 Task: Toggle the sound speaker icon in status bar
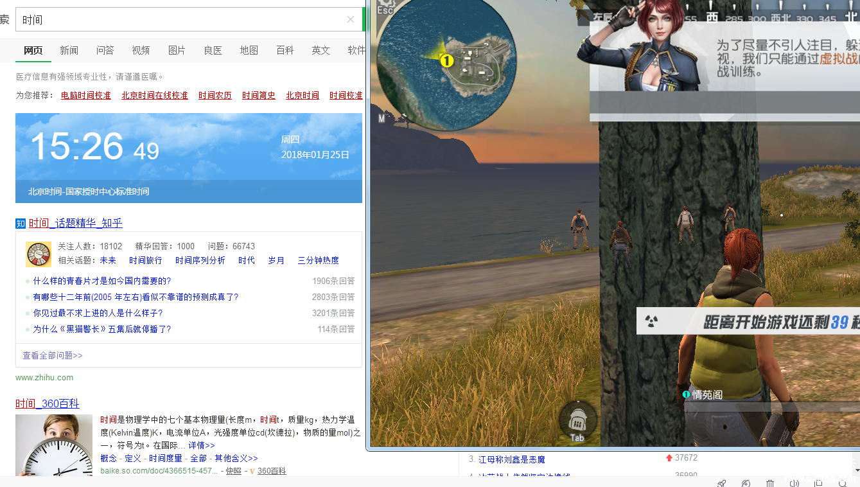(x=794, y=483)
